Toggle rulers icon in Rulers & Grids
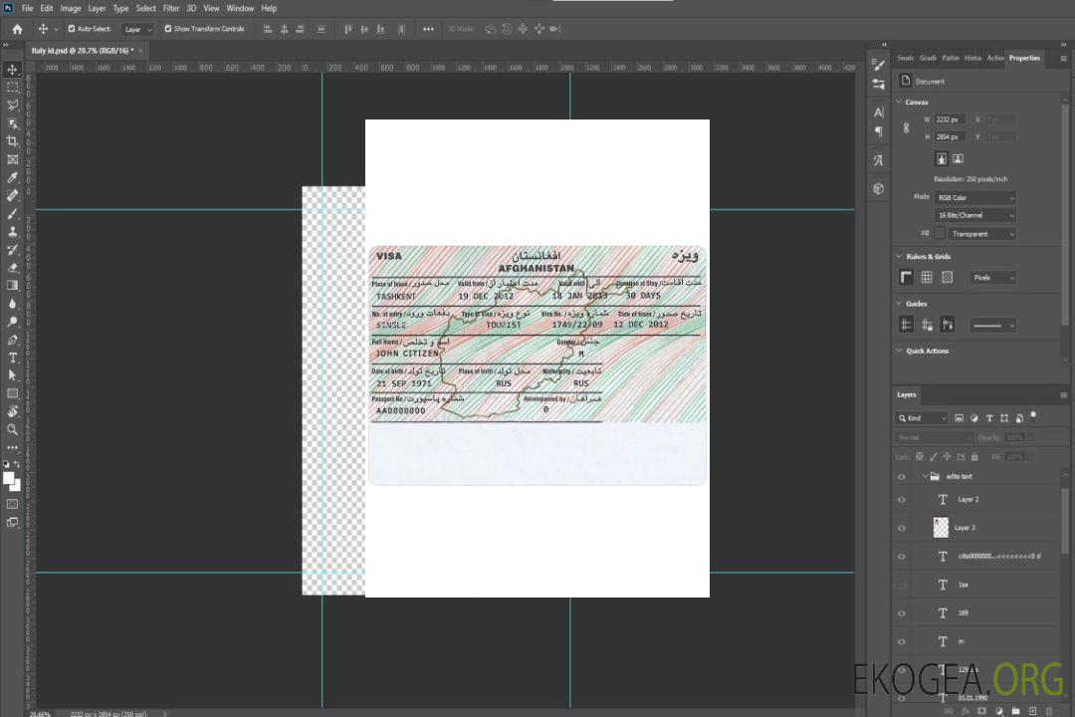The image size is (1075, 717). point(906,278)
